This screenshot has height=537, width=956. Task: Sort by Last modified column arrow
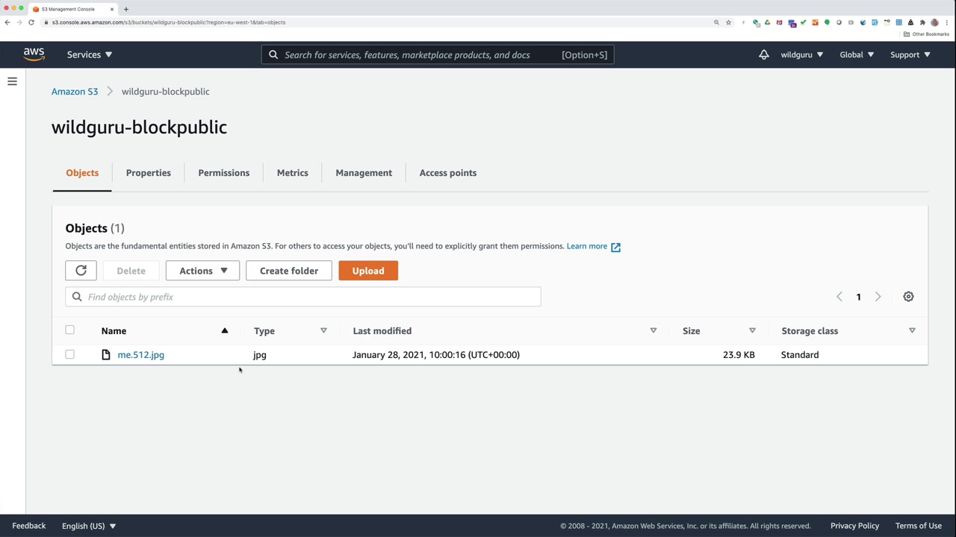click(653, 330)
